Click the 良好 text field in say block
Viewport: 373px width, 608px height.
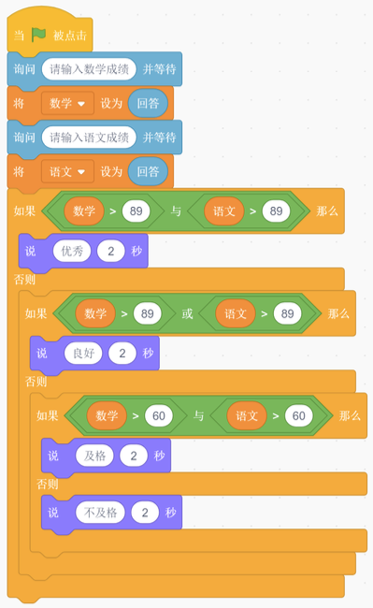(83, 354)
